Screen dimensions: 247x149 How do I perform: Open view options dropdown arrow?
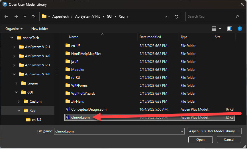220,29
